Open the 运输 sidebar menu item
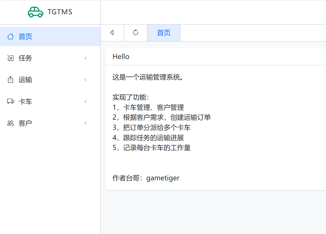326x234 pixels. point(50,80)
